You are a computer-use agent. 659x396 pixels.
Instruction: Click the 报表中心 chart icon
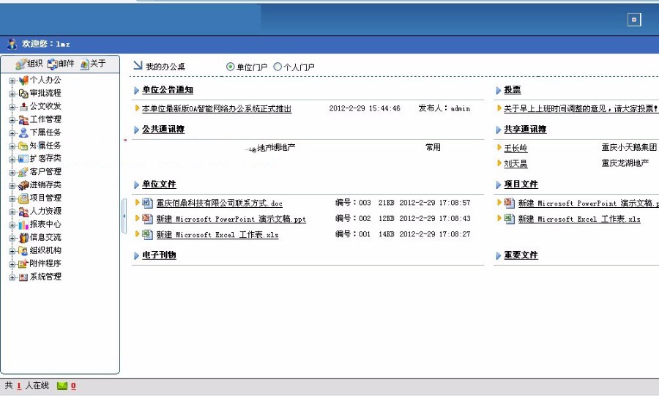[23, 224]
